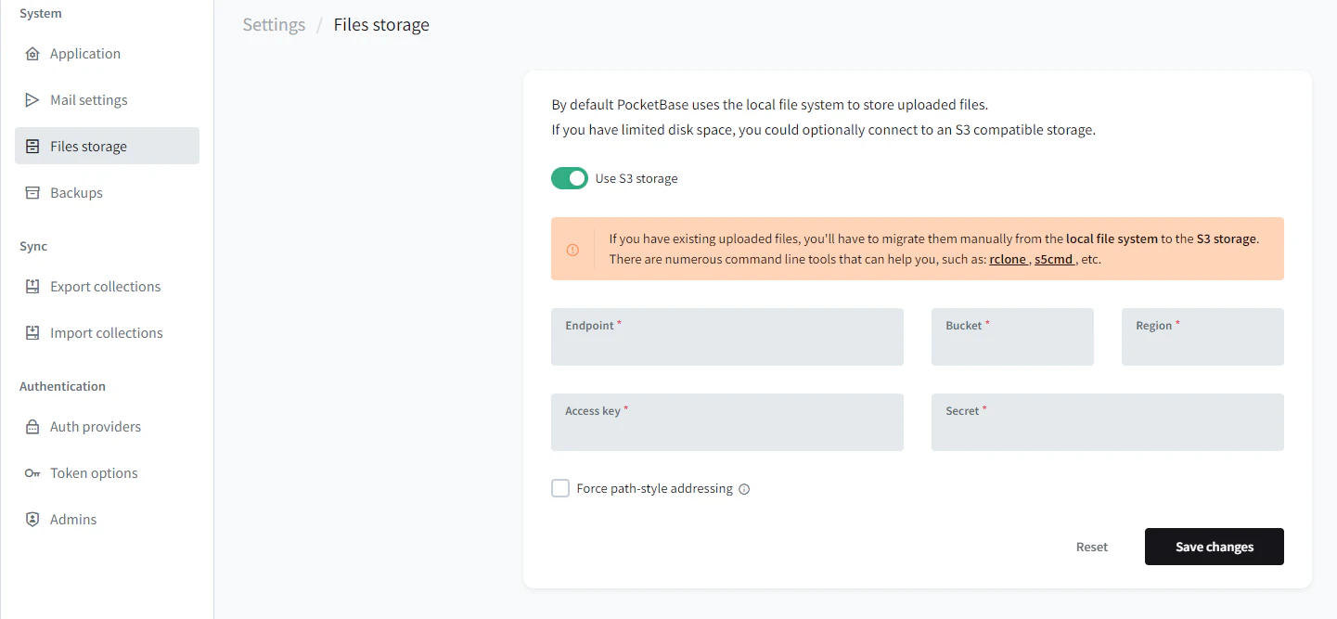This screenshot has height=619, width=1337.
Task: Follow the s5cmd link
Action: [x=1054, y=260]
